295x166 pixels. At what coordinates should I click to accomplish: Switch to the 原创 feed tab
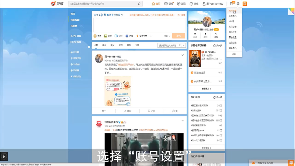click(x=104, y=46)
